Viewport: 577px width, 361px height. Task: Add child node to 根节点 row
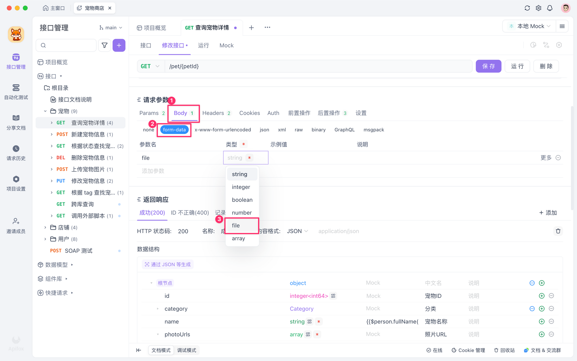coord(542,283)
